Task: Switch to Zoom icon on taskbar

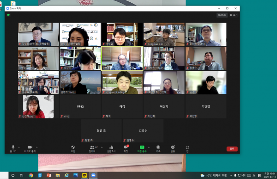Action: 93,175
